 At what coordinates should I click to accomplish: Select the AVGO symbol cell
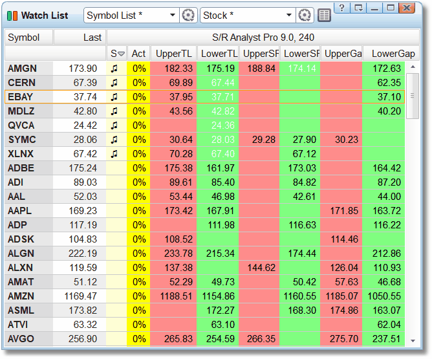(28, 339)
